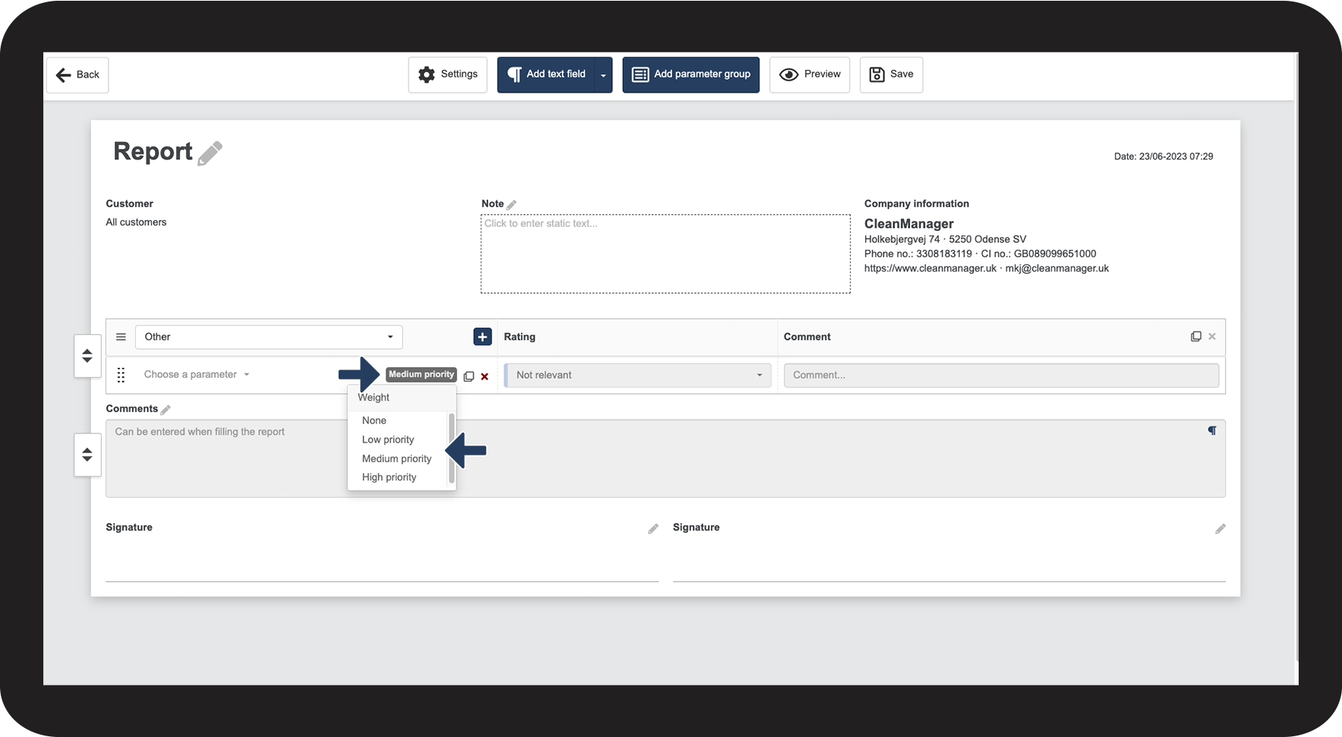Click paragraph icon in Comments box
The width and height of the screenshot is (1342, 737).
1212,430
